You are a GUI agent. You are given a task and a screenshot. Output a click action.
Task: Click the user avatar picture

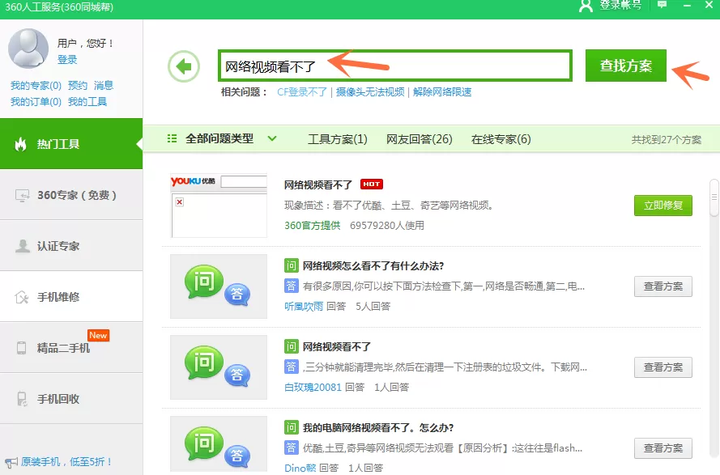coord(28,49)
